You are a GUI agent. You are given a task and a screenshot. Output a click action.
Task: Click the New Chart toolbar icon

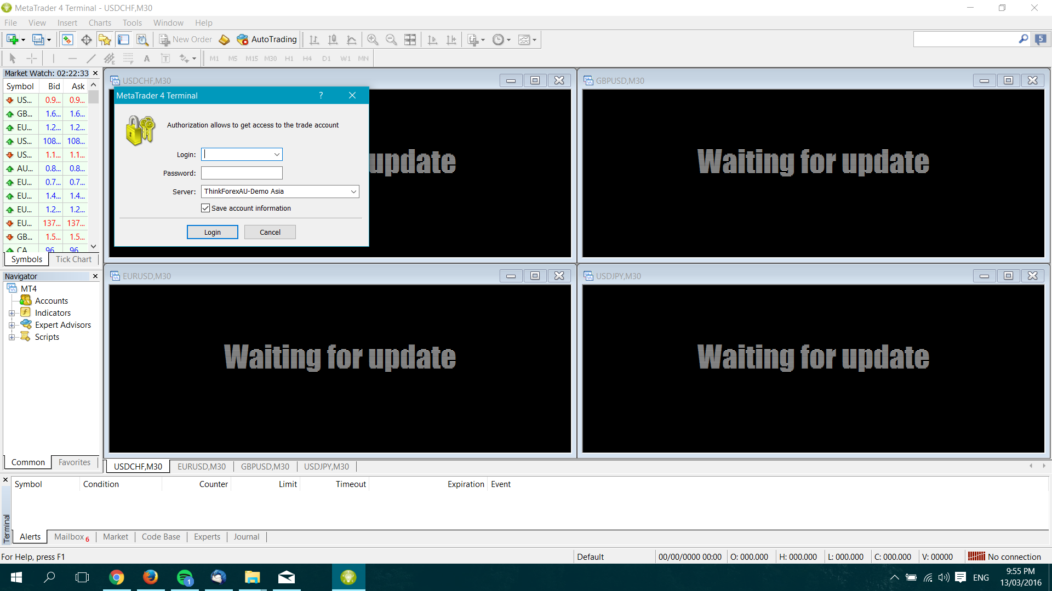[15, 39]
